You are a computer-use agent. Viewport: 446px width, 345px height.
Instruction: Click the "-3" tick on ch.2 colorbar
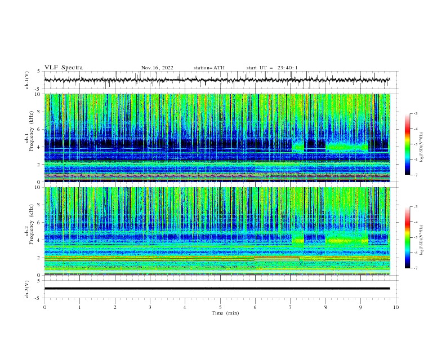coord(415,207)
